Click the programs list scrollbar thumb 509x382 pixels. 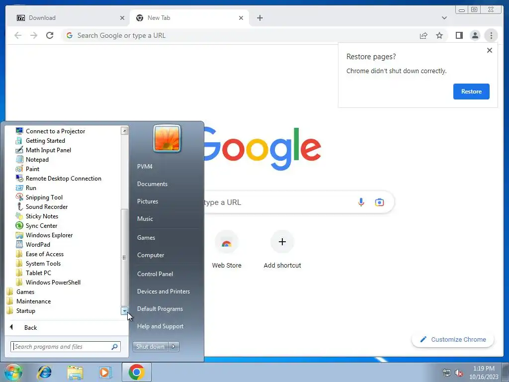[124, 258]
